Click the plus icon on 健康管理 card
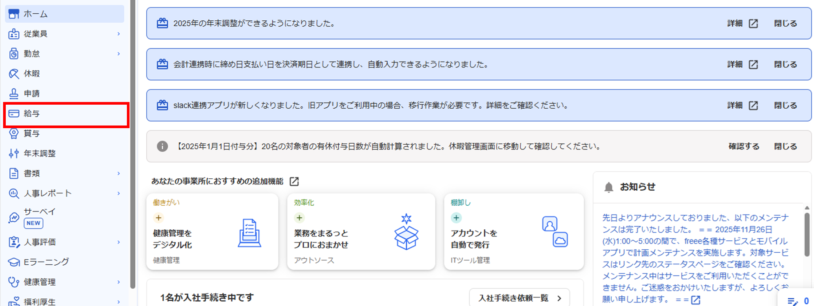The image size is (814, 306). pos(158,218)
